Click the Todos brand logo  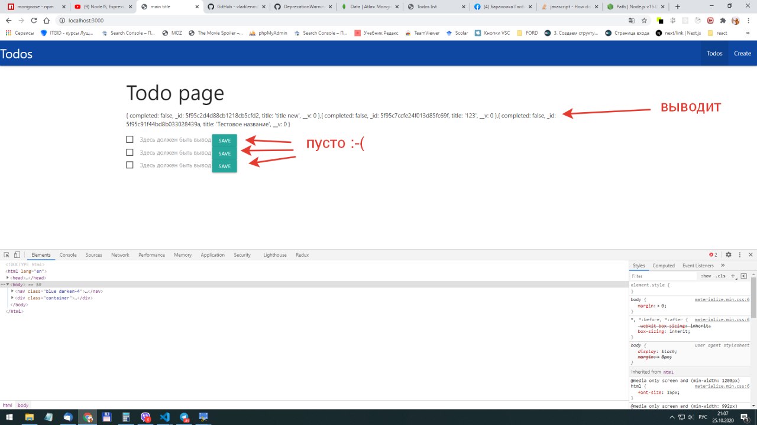(17, 54)
